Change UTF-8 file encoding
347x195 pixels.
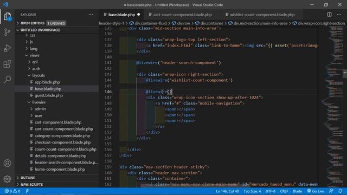pyautogui.click(x=271, y=191)
